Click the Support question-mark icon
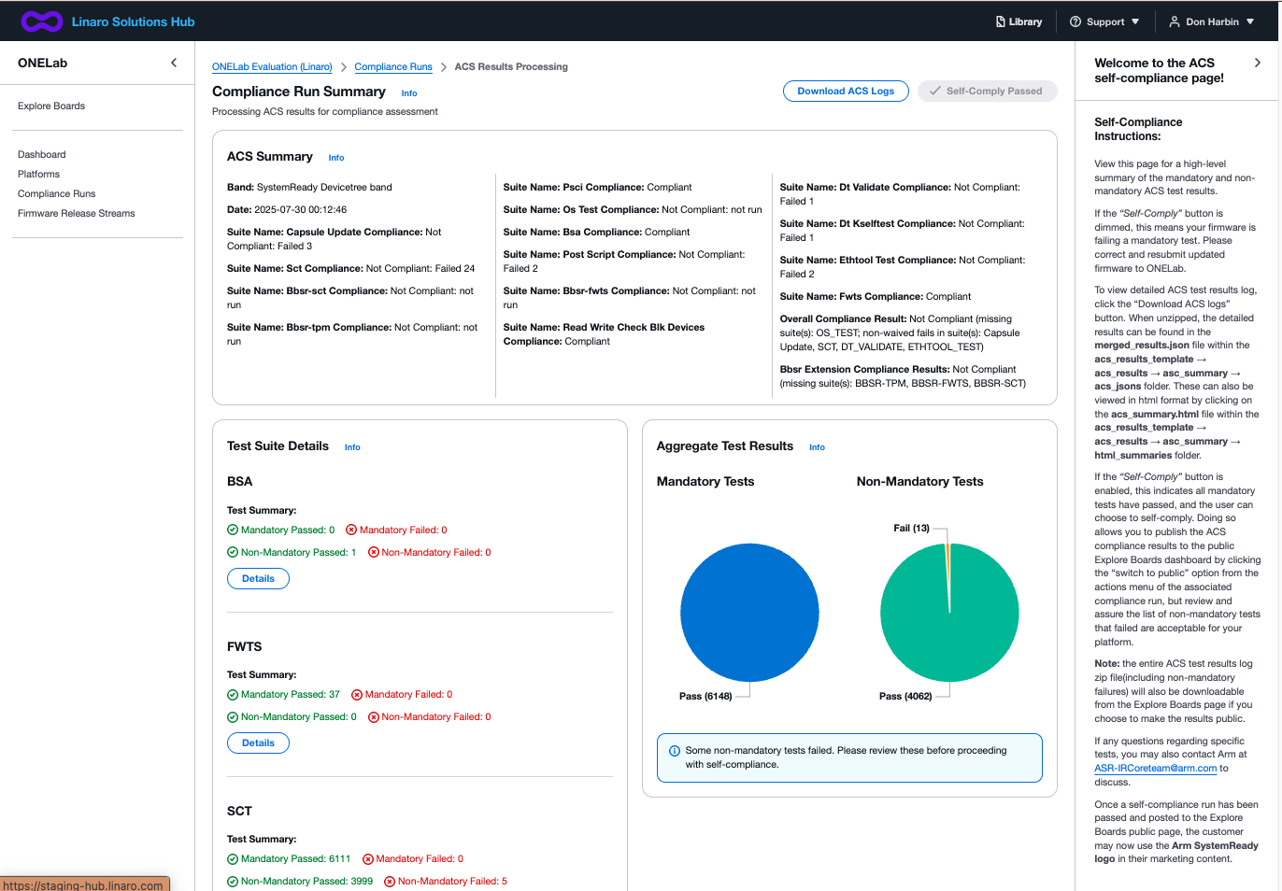This screenshot has width=1282, height=891. pos(1075,21)
